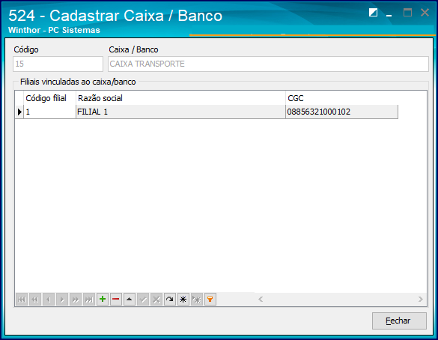The image size is (438, 340).
Task: Click the Fechar button
Action: coord(399,321)
